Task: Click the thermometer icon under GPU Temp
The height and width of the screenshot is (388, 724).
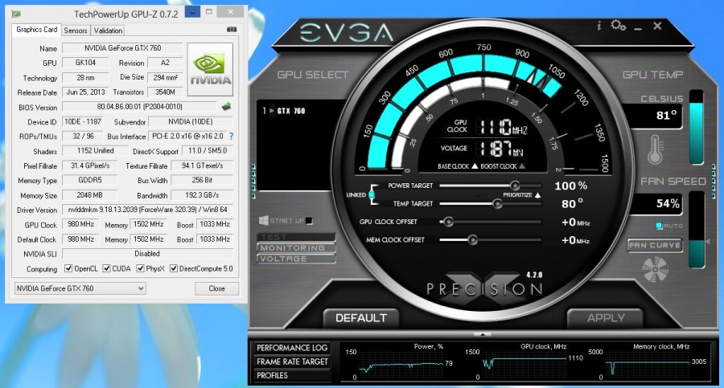Action: pyautogui.click(x=655, y=149)
